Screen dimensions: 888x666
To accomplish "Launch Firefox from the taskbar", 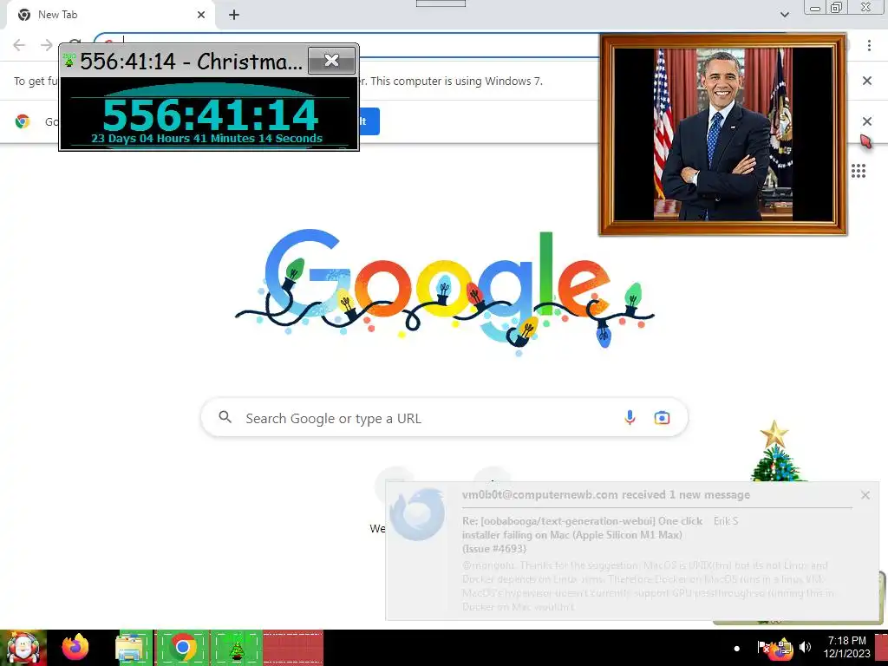I will coord(75,648).
